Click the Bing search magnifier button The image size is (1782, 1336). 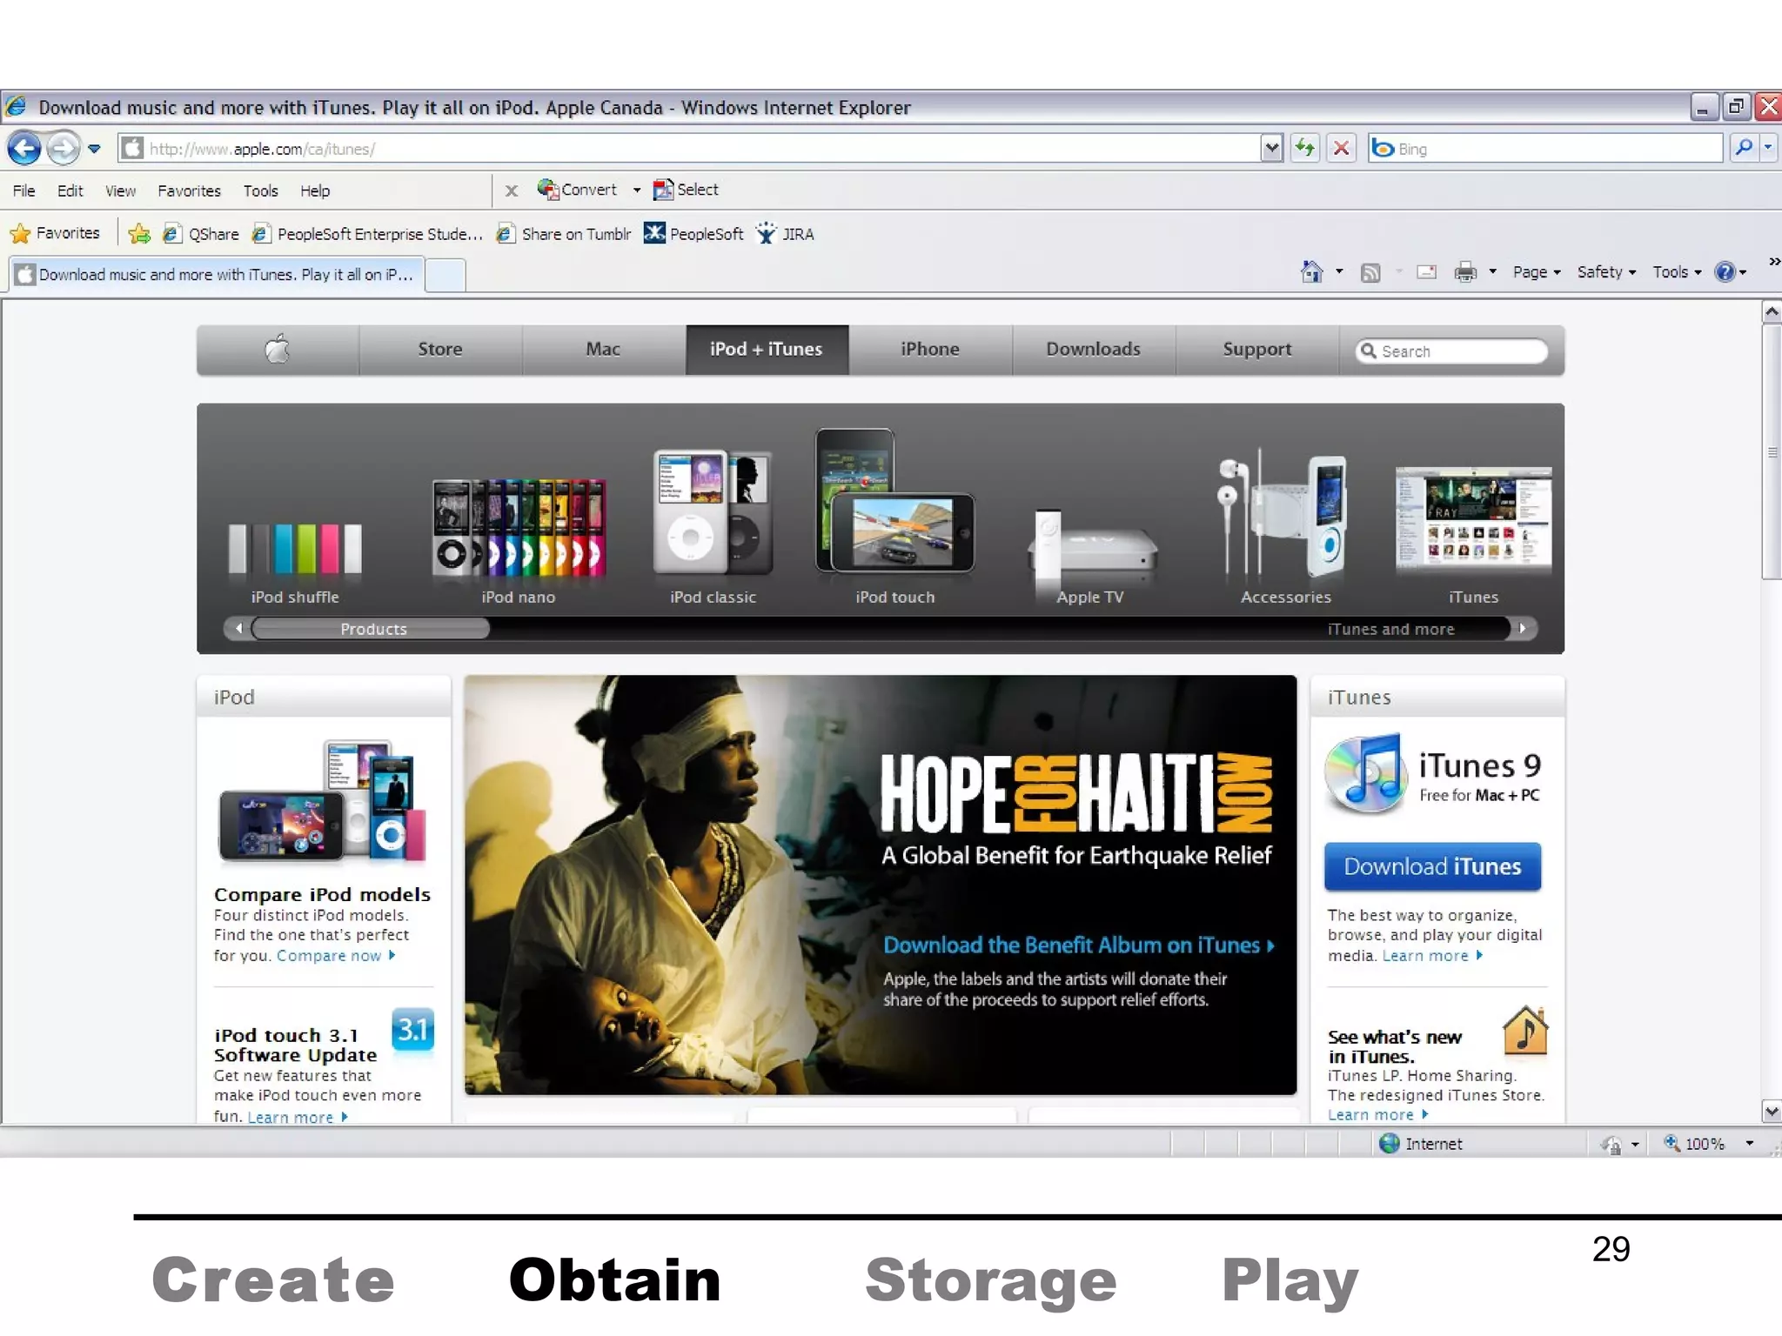tap(1744, 149)
